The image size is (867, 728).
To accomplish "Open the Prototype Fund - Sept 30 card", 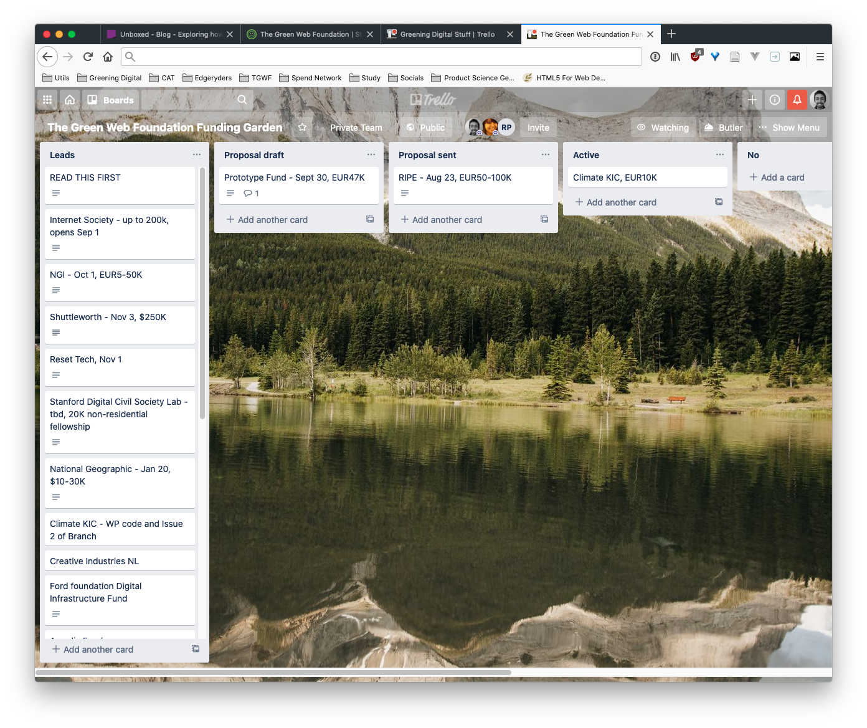I will [299, 185].
